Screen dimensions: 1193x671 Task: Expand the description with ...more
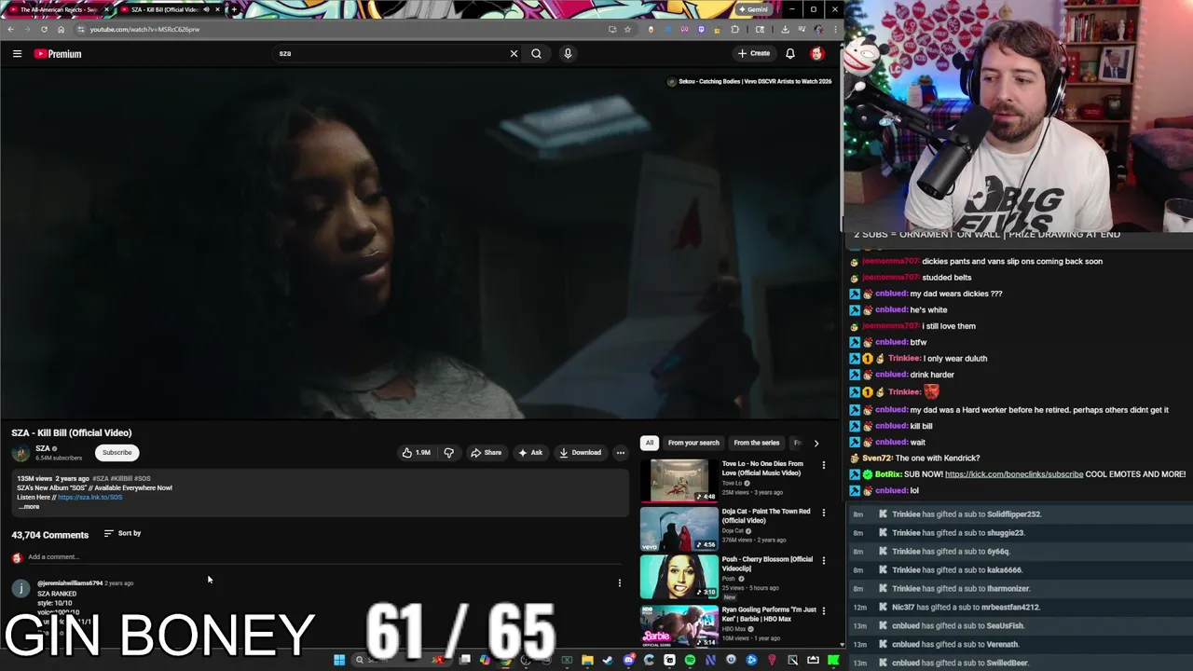coord(29,506)
